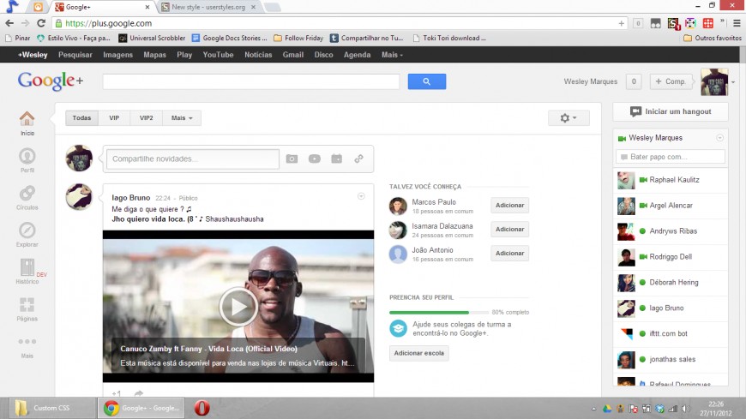Viewport: 746px width, 419px height.
Task: Share Iago Bruno's post with arrow icon
Action: 138,393
